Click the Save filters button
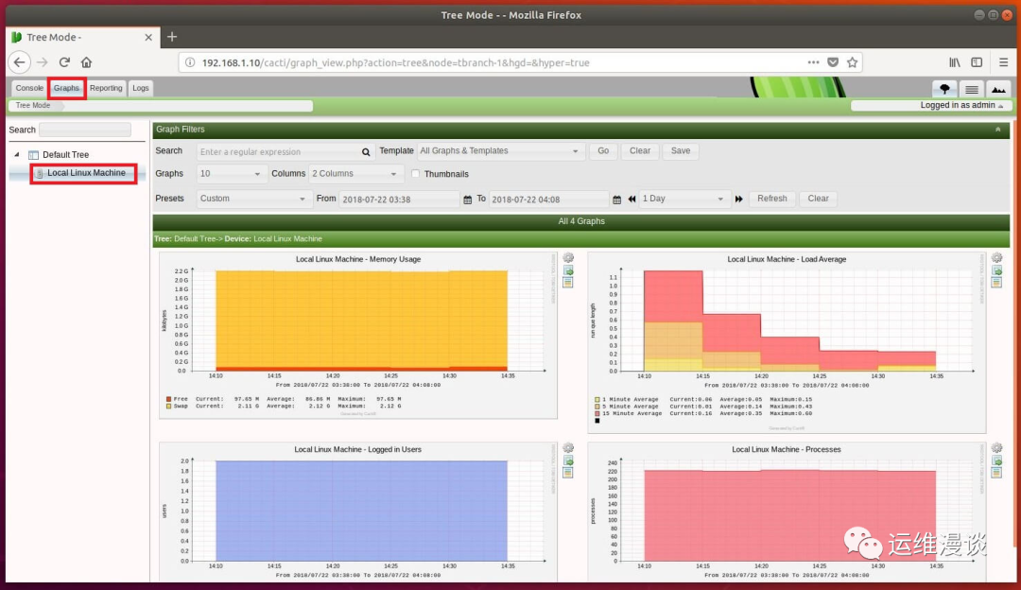This screenshot has height=590, width=1021. coord(681,151)
